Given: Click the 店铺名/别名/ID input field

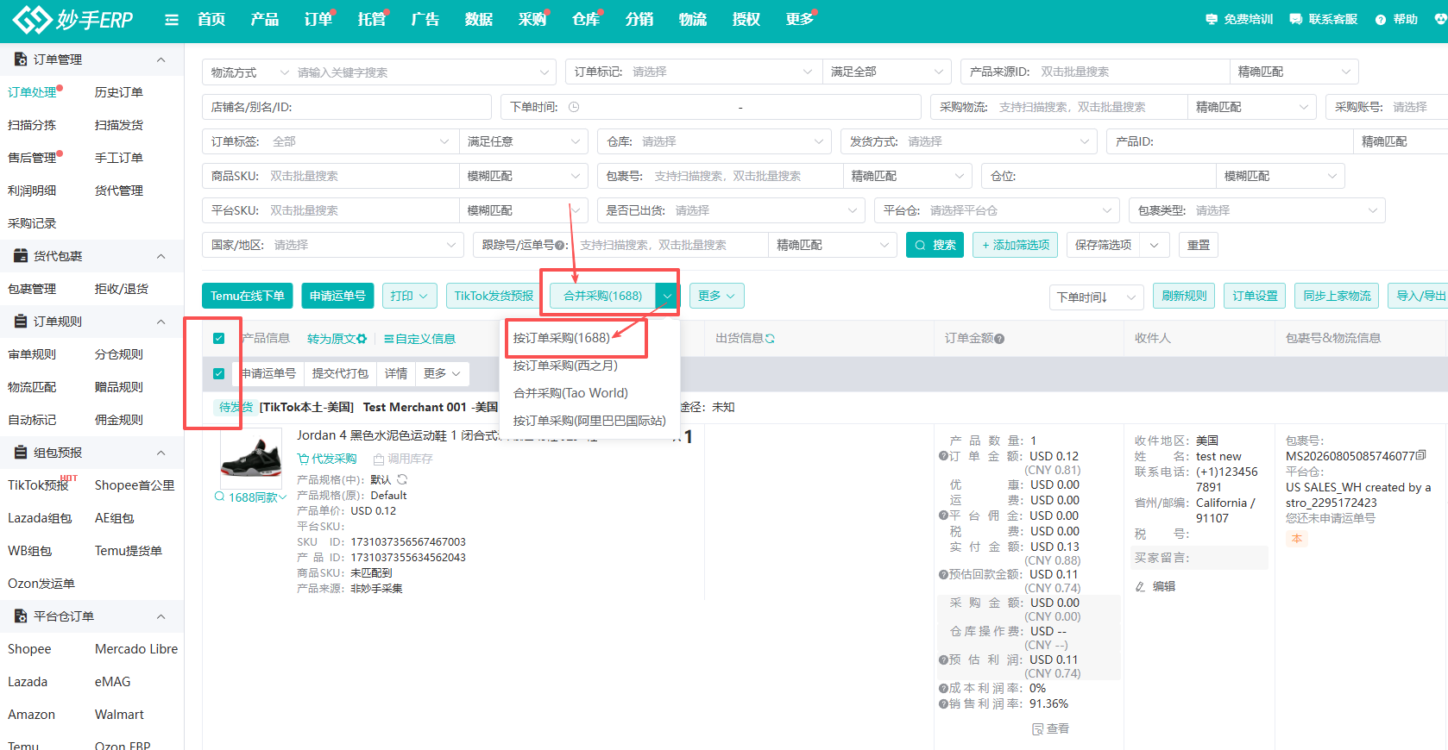Looking at the screenshot, I should pos(347,107).
